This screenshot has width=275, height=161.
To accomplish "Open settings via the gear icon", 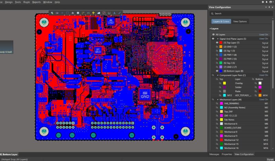I will 263,2.
